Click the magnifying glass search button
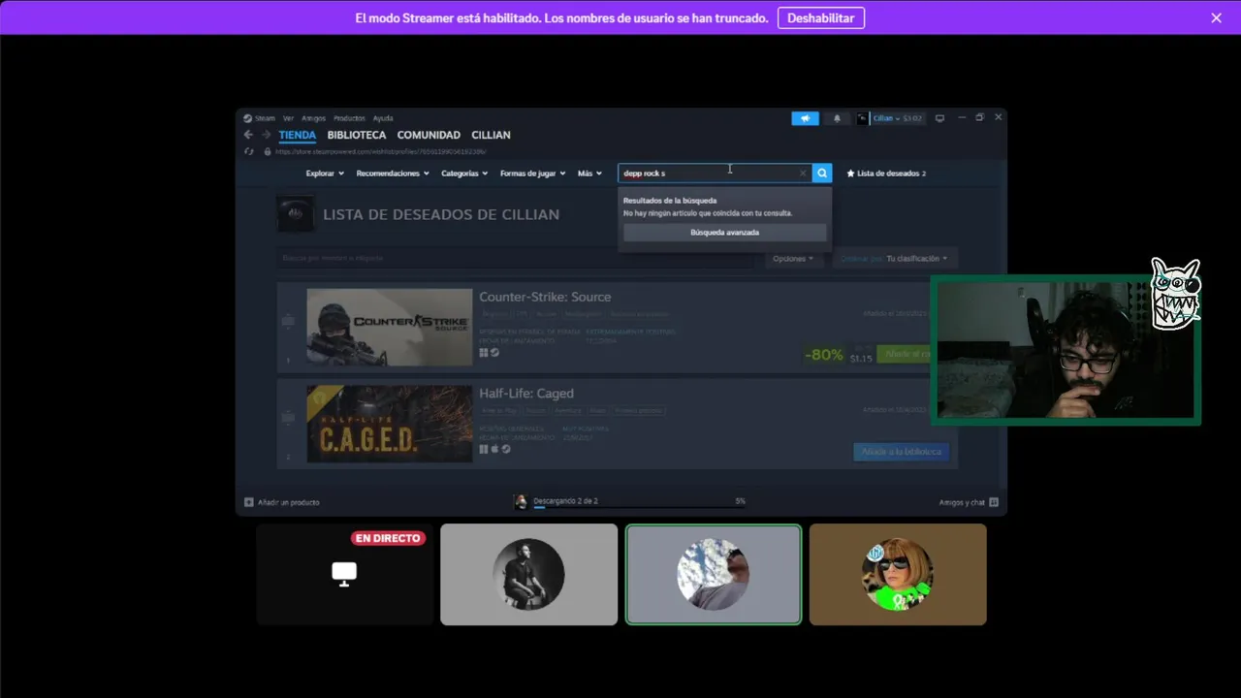1241x698 pixels. (x=822, y=174)
